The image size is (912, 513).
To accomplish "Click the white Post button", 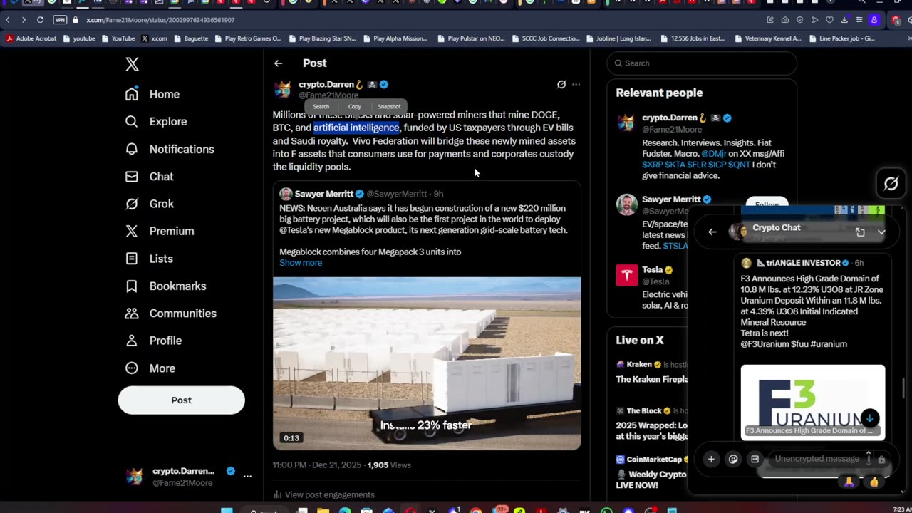I will pos(181,400).
